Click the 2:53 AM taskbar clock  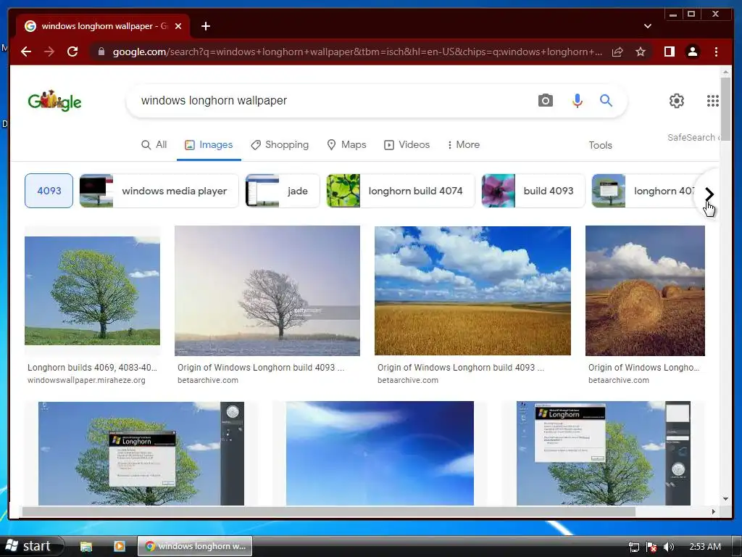click(705, 547)
